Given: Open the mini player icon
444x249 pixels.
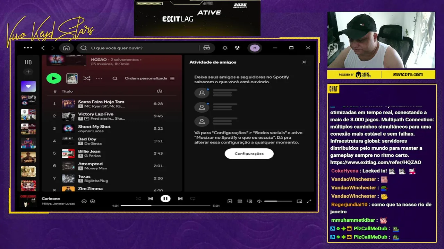Looking at the screenshot, I should coord(299,201).
